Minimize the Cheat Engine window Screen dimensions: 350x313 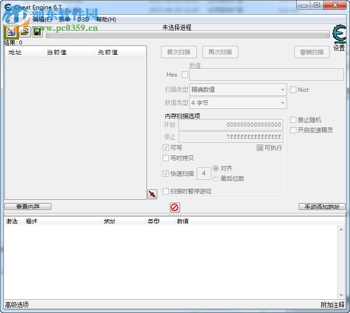(x=304, y=5)
